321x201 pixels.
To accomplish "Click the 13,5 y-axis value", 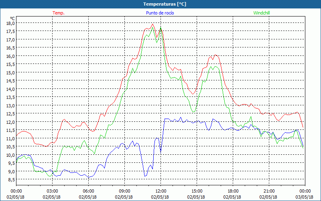I will tap(10, 97).
